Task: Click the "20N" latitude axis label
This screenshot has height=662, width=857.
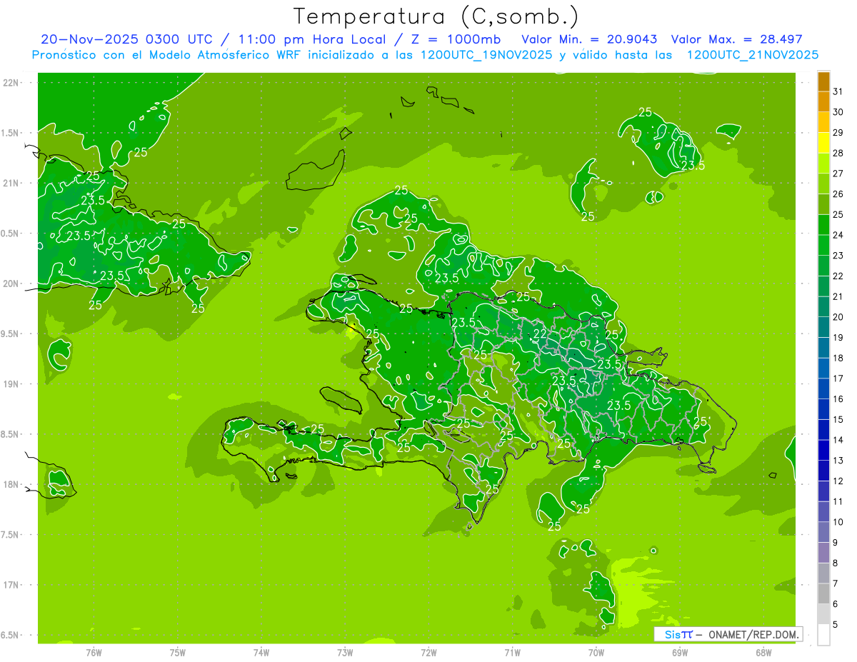Action: (12, 284)
